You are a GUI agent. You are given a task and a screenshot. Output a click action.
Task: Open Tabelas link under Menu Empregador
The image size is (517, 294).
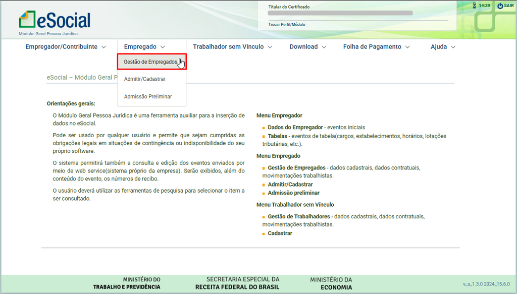278,136
